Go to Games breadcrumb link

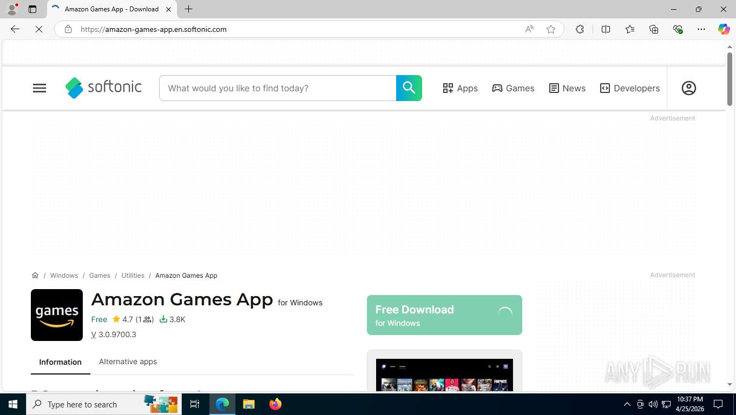tap(100, 275)
